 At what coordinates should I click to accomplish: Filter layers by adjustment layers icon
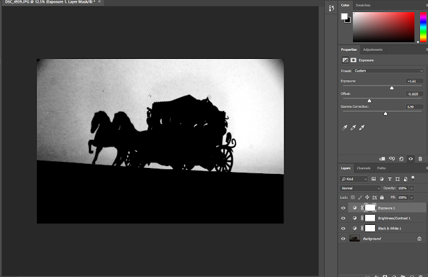pyautogui.click(x=382, y=179)
